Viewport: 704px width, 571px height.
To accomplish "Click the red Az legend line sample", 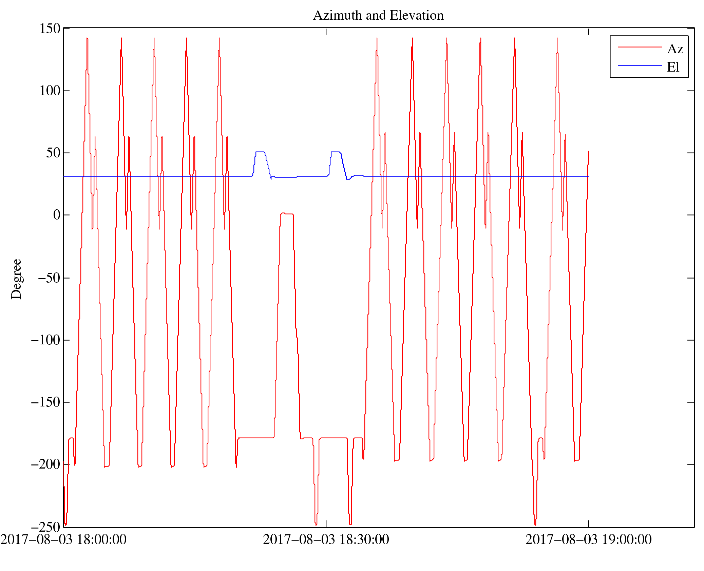I will click(640, 47).
